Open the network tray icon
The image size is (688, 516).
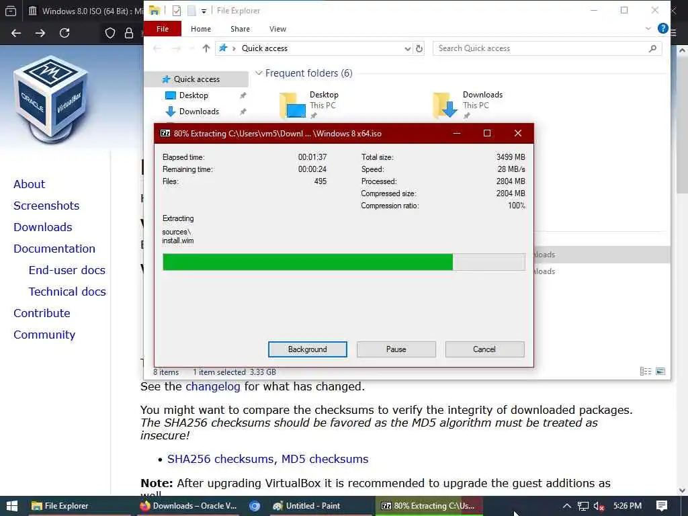coord(583,506)
